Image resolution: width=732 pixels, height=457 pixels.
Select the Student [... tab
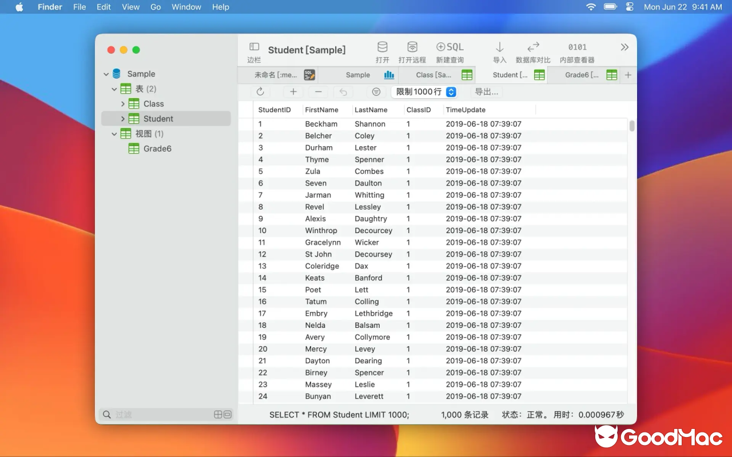512,75
